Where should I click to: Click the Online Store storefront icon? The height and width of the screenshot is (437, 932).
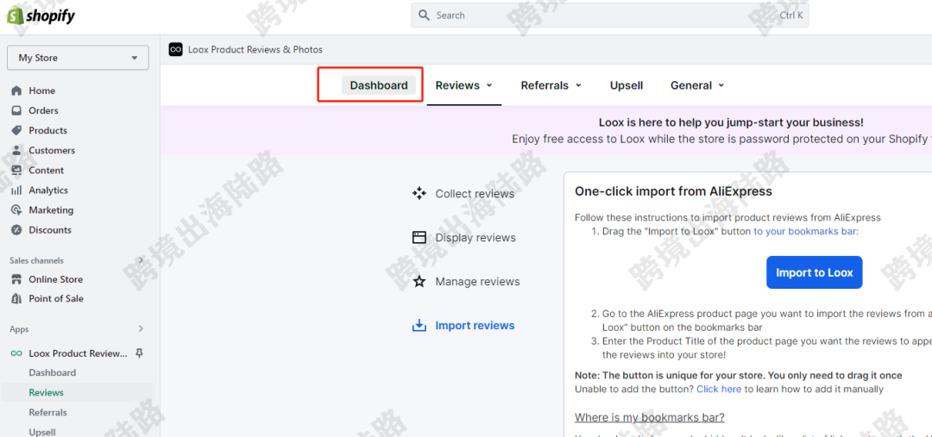click(16, 279)
